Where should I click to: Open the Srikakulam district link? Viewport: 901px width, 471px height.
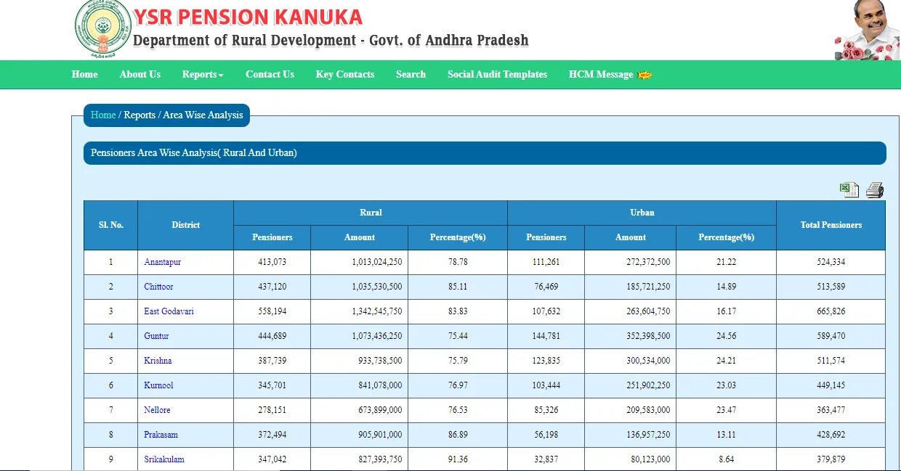[164, 459]
